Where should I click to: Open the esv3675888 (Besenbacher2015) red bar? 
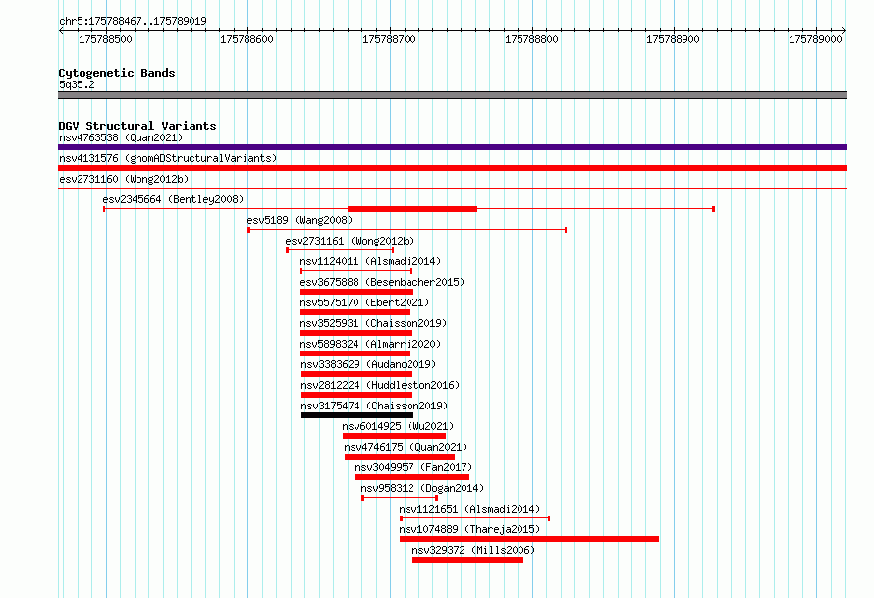[356, 292]
